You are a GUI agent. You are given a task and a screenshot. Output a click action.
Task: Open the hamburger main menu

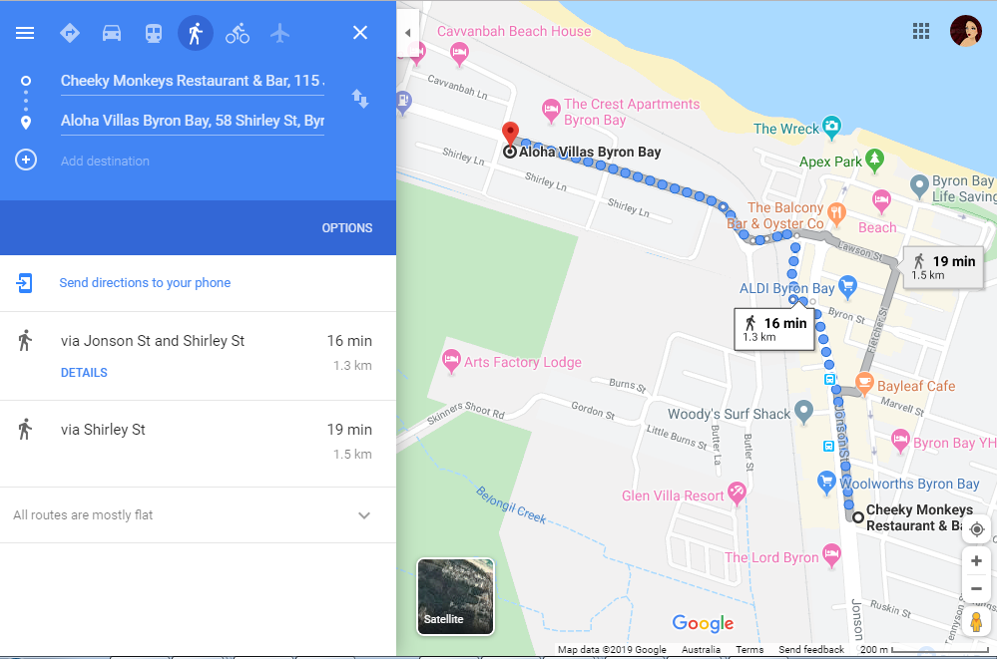click(x=25, y=33)
